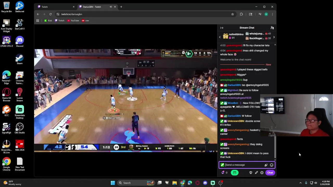Go back in the browser
This screenshot has height=187, width=333.
coord(38,14)
